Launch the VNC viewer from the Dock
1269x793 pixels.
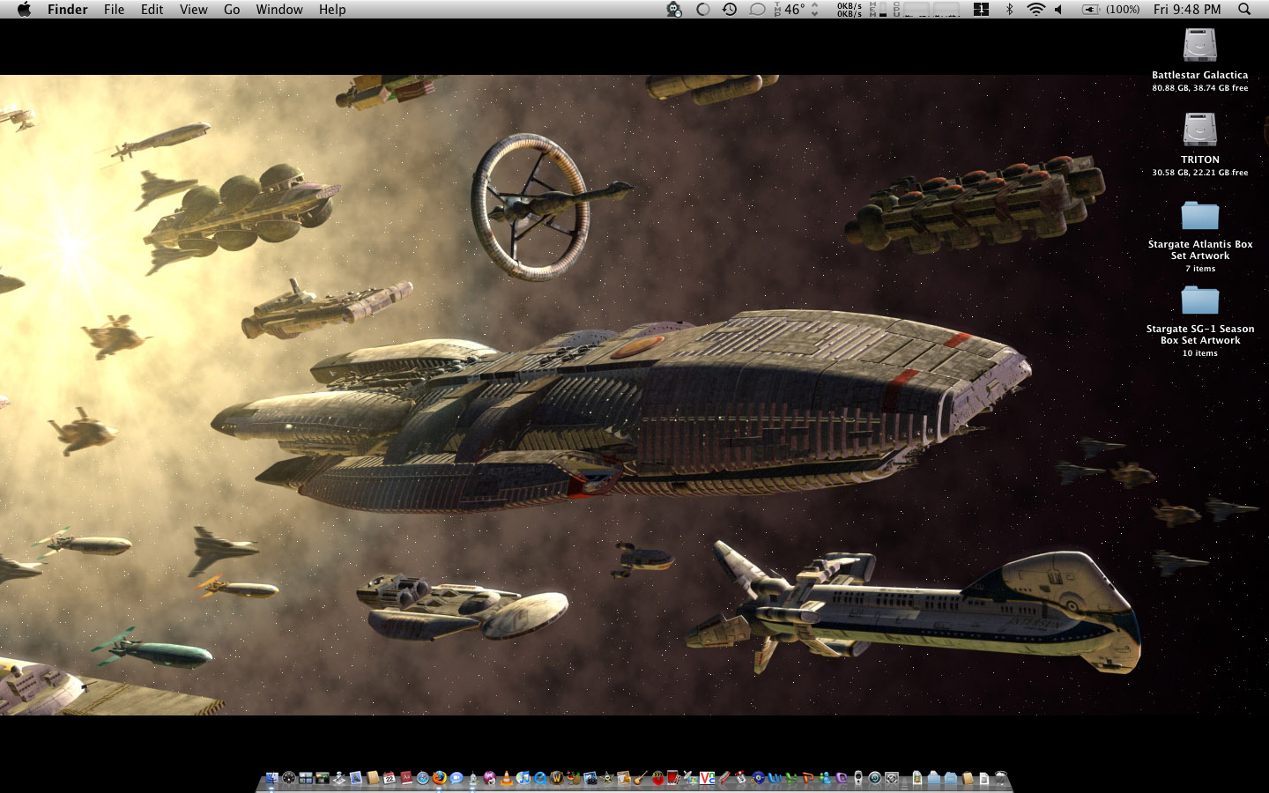708,778
